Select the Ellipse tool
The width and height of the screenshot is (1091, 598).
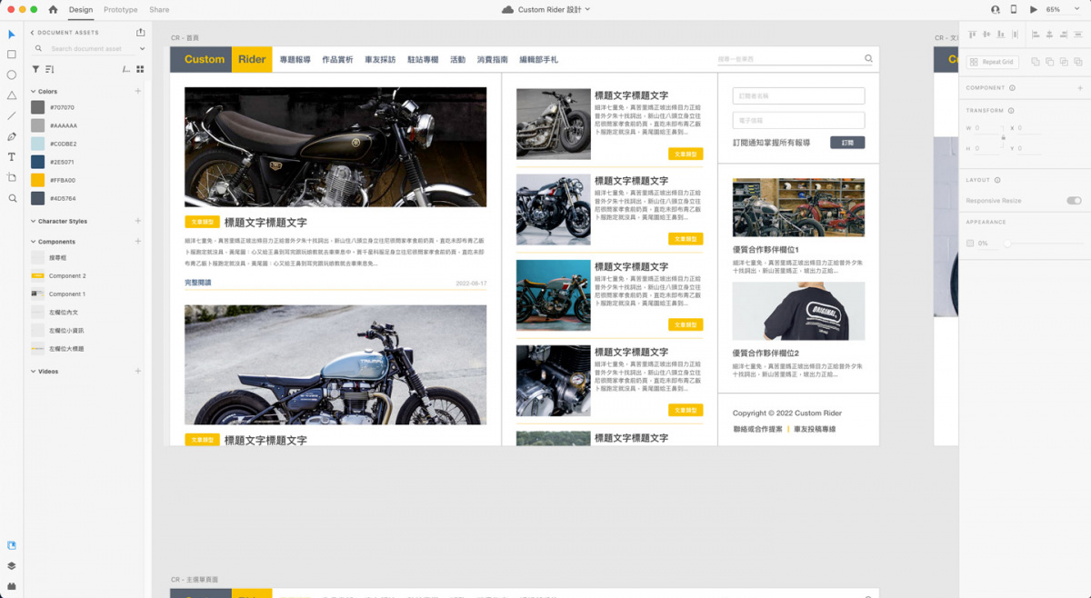pos(12,75)
